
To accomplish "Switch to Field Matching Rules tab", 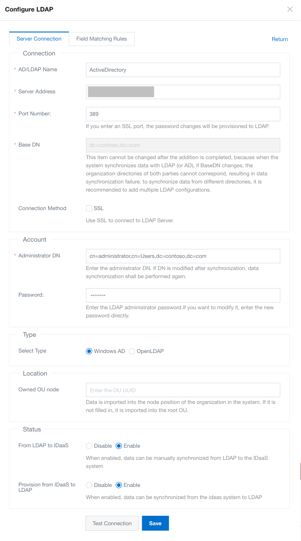I will 102,39.
